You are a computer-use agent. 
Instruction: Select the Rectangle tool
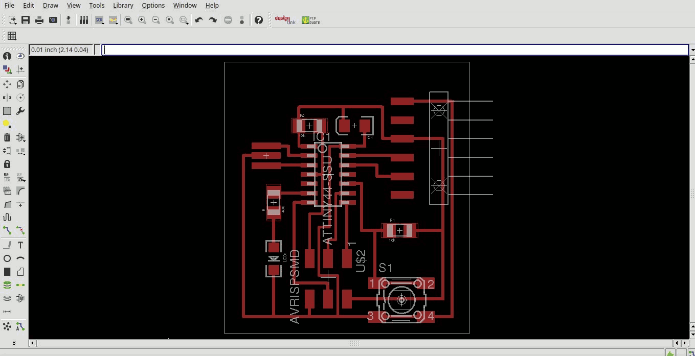pos(7,272)
